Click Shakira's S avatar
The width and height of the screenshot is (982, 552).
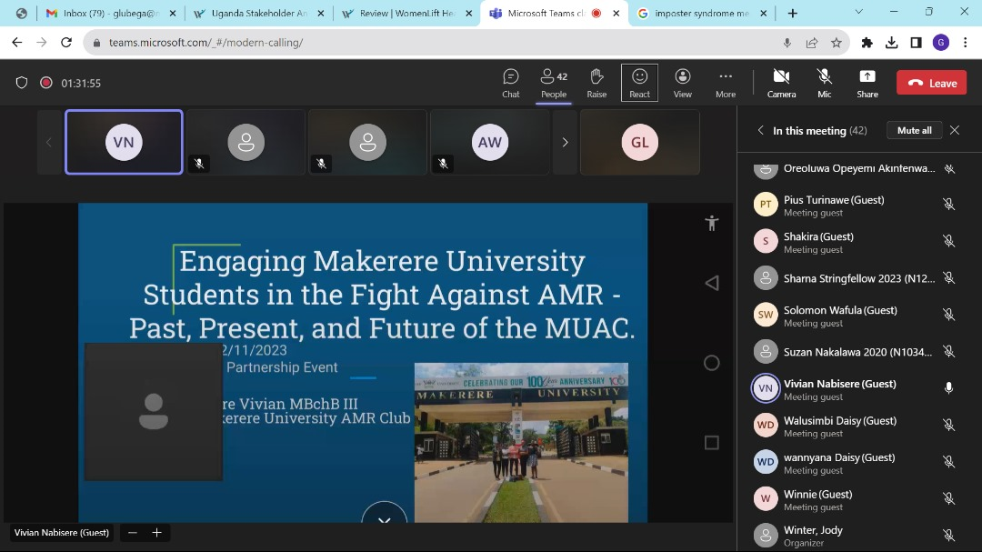(x=766, y=241)
